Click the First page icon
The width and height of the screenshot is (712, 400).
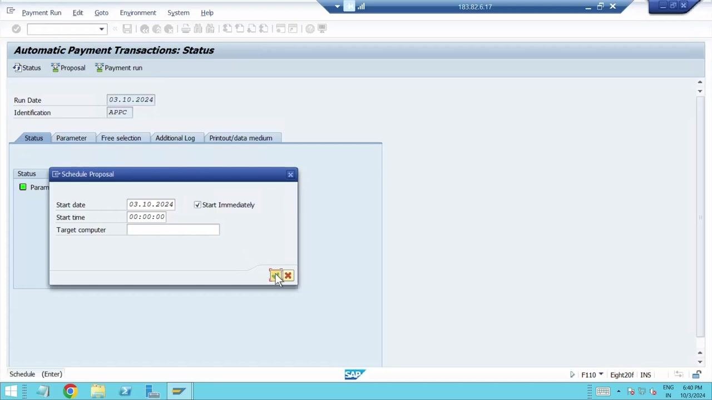(x=227, y=29)
